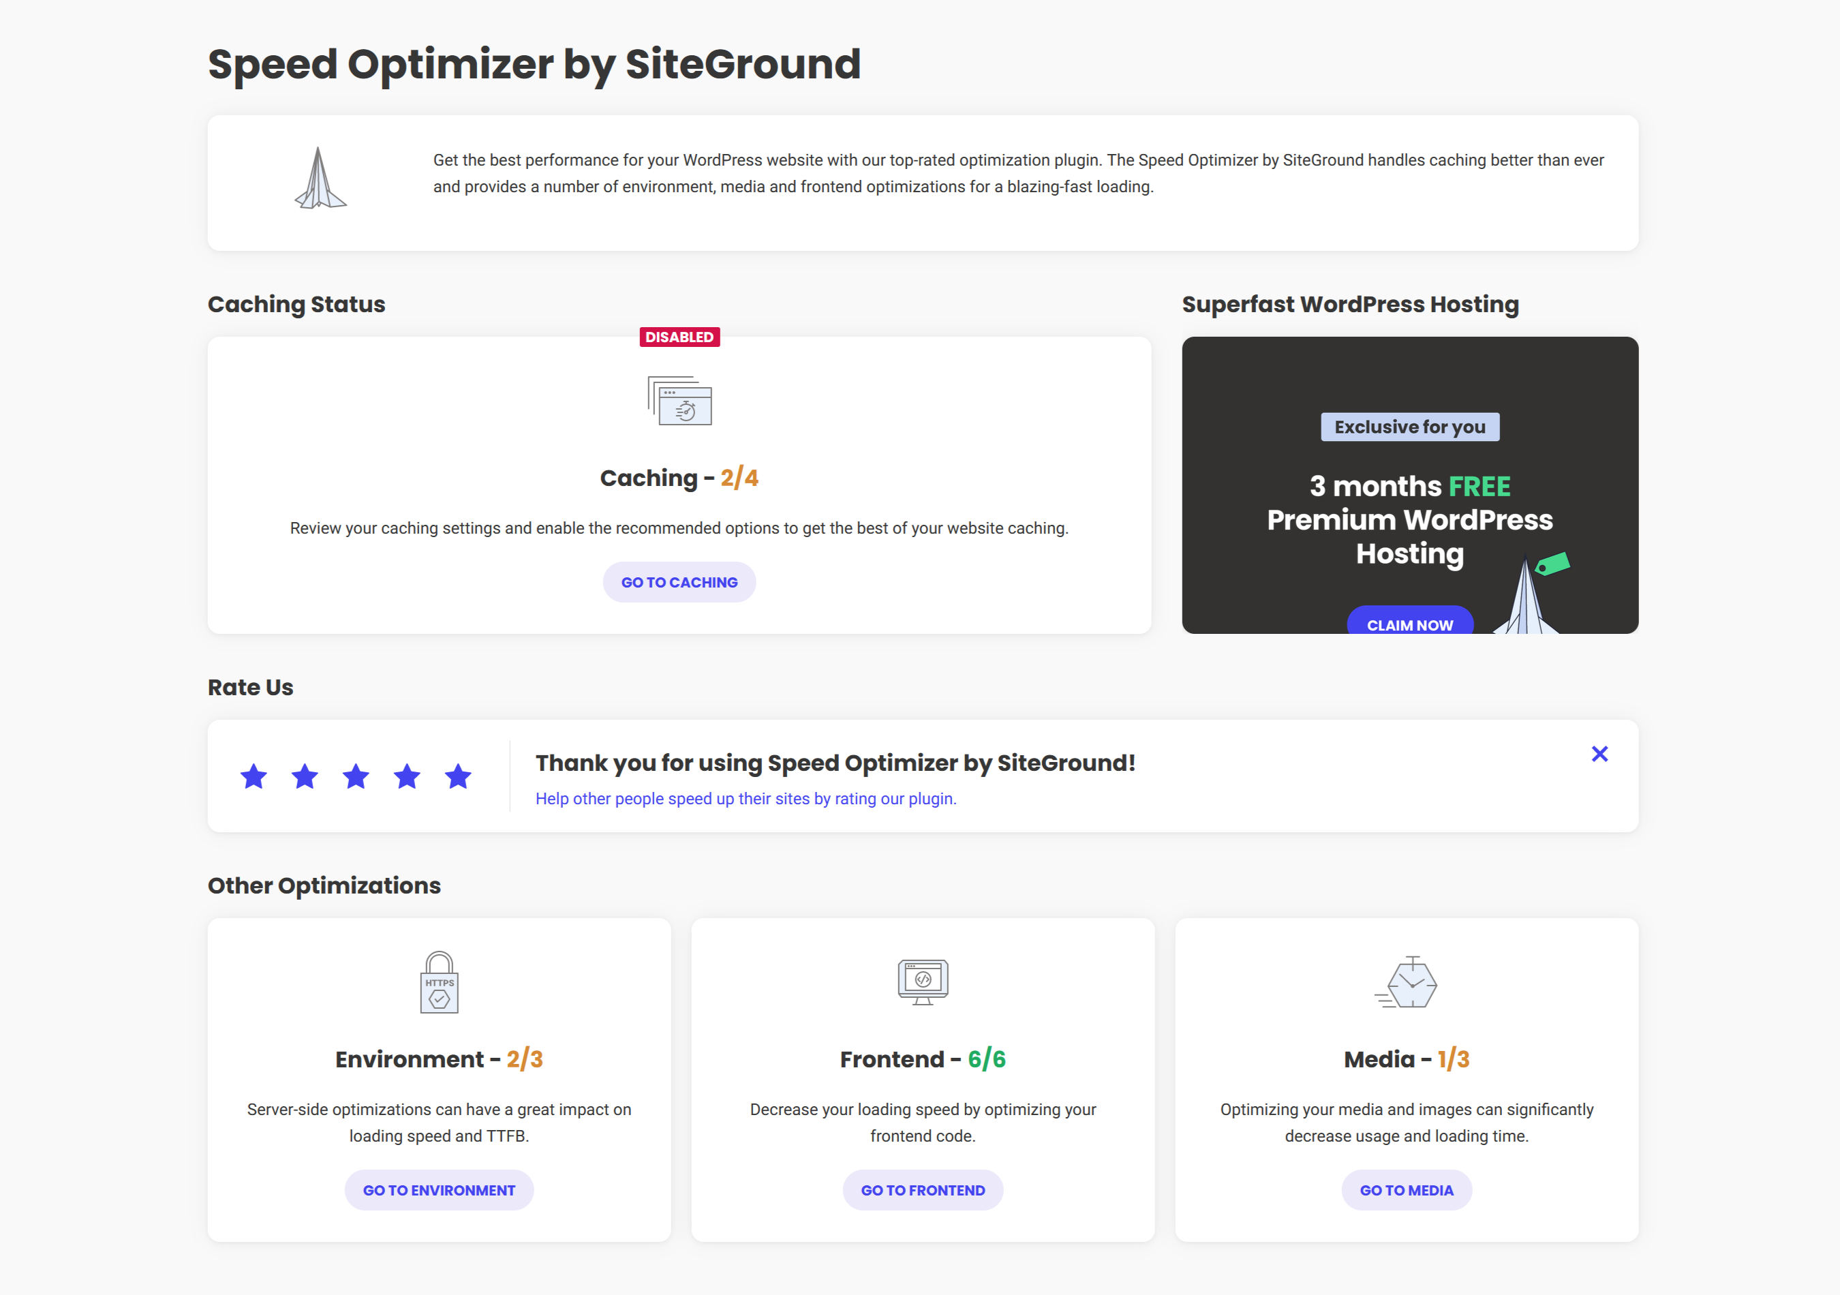Click the Exclusive for you label

[1410, 426]
